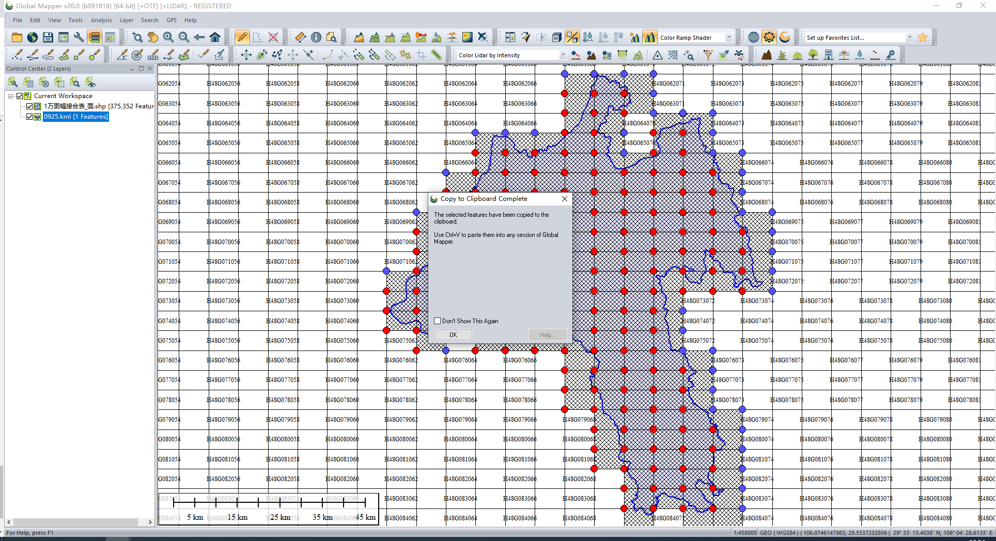Go back to the last view with the arrow
This screenshot has height=541, width=996.
point(199,37)
